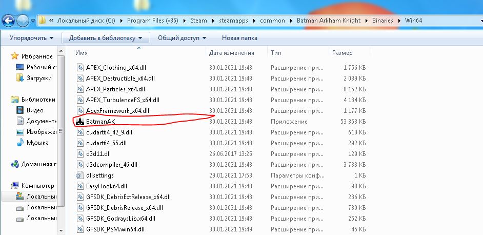Click the d3dcompiler_46.dll file icon
This screenshot has height=235, width=483.
coord(80,164)
